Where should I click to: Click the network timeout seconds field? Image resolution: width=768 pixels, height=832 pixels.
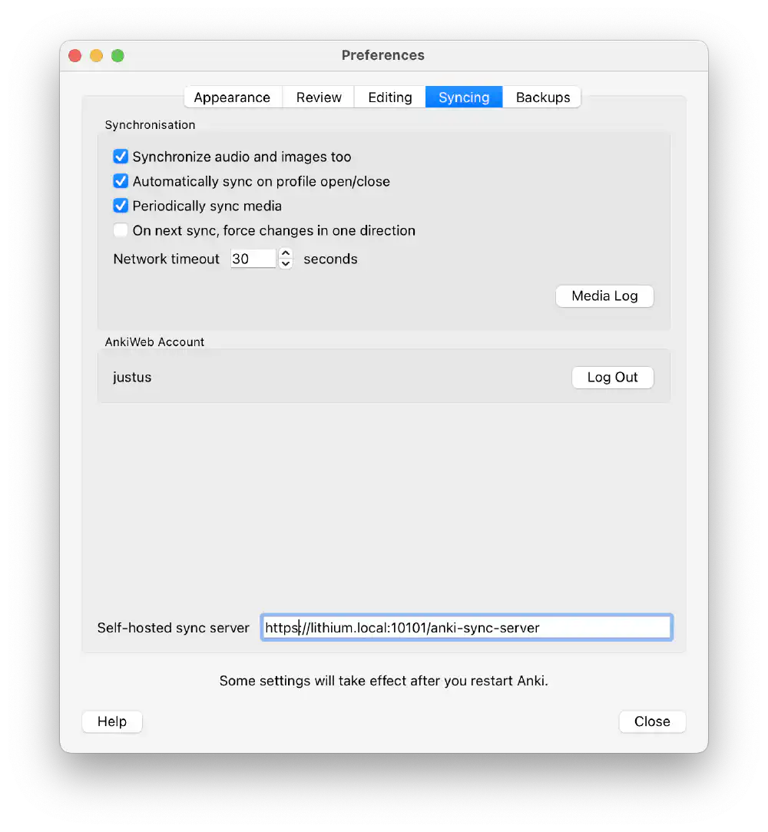coord(252,259)
